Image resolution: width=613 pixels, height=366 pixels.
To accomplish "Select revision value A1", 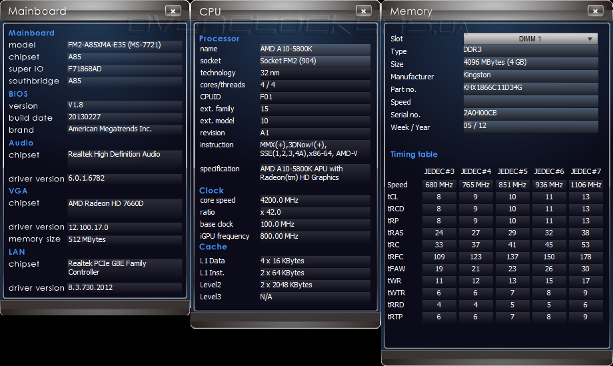I will (315, 133).
